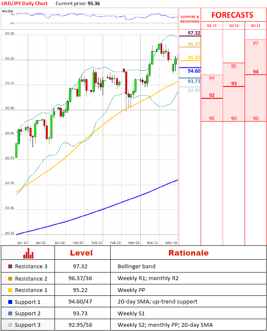The height and width of the screenshot is (331, 267).
Task: Click the Level column header
Action: point(81,253)
